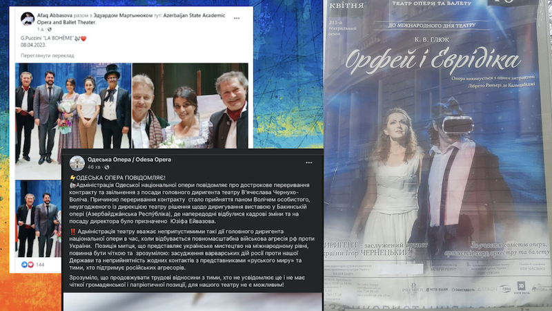This screenshot has width=552, height=311.
Task: Click the like reaction icon next to 144
Action: pos(24,265)
